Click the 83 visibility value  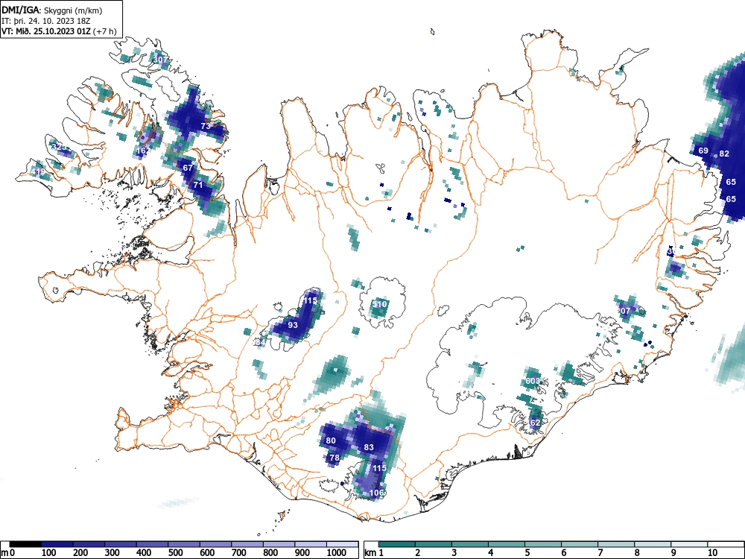369,446
